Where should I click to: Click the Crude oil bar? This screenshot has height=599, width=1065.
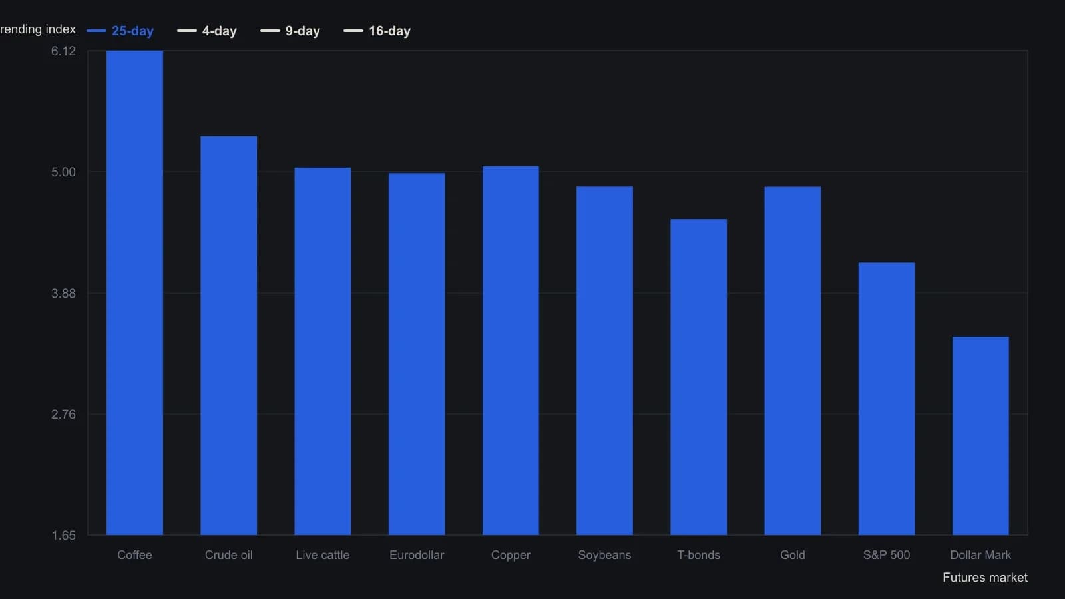[x=229, y=335]
